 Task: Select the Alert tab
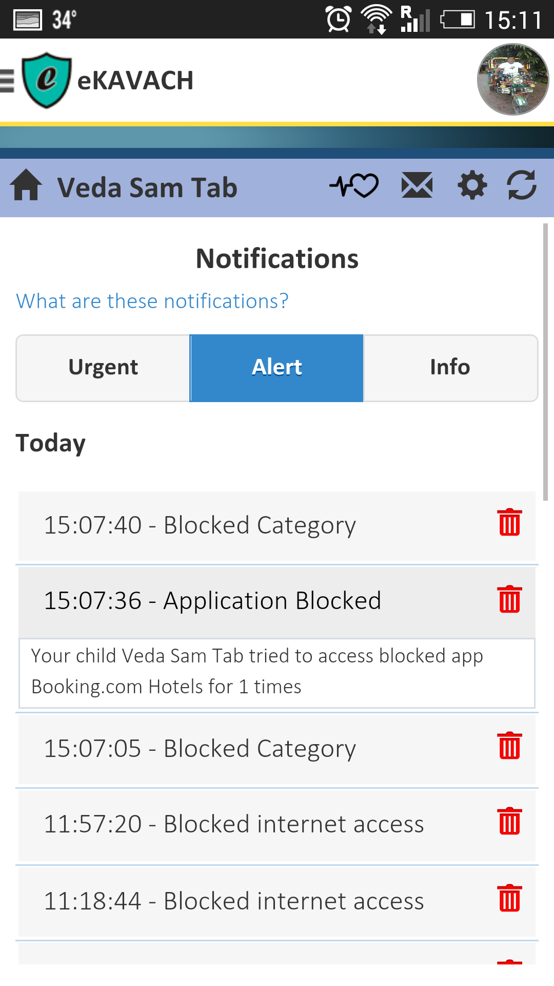277,368
